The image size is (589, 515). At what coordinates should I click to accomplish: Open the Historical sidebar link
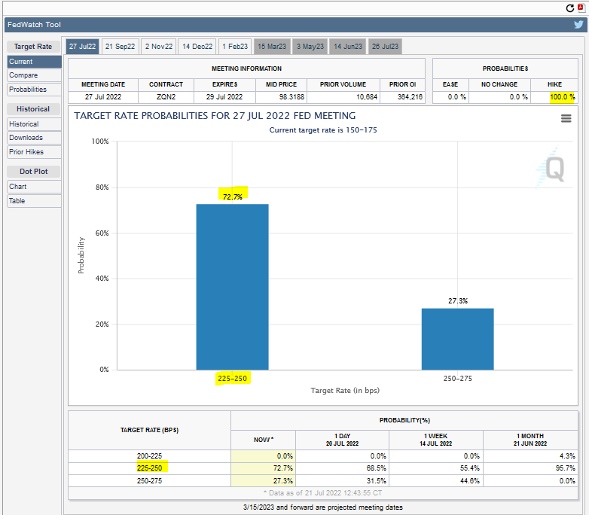[34, 124]
